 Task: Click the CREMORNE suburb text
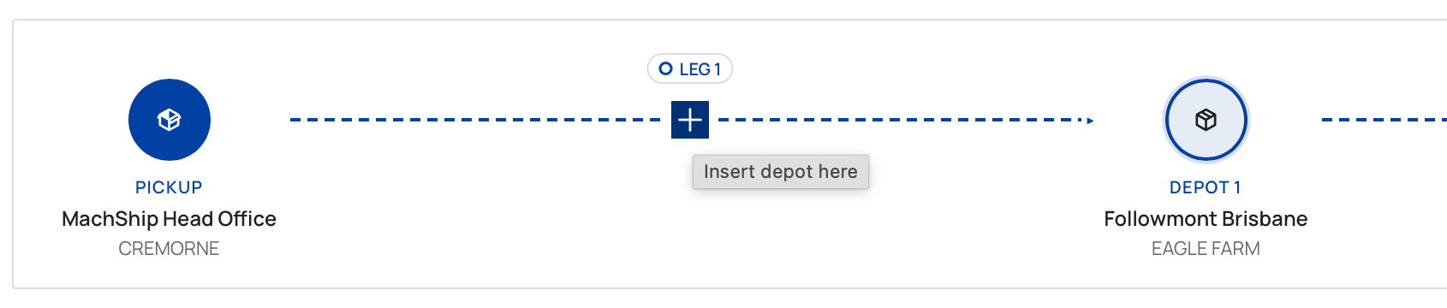[169, 249]
